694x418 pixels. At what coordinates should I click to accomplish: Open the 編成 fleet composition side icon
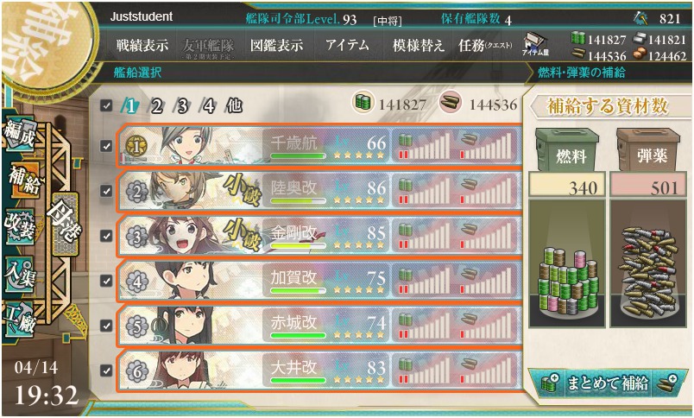point(20,133)
